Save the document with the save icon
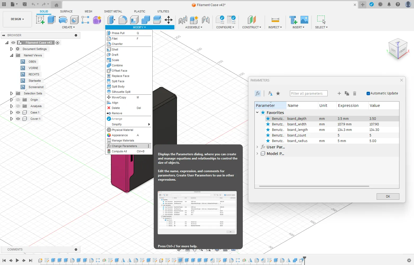 click(25, 4)
